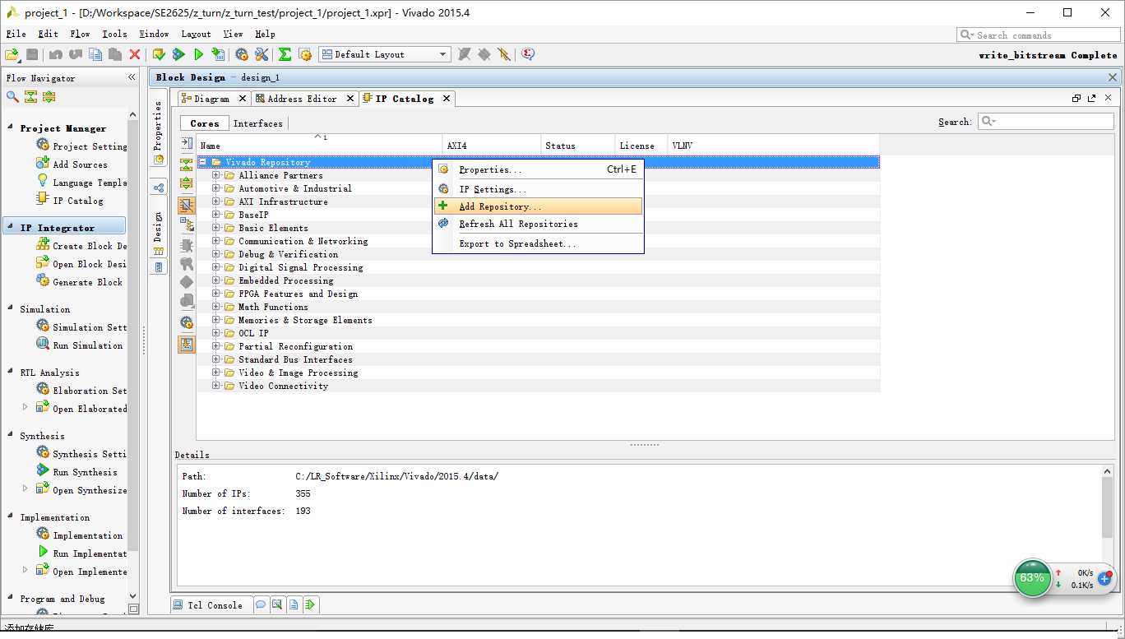Click the Search commands field
This screenshot has height=639, width=1125.
(1039, 35)
